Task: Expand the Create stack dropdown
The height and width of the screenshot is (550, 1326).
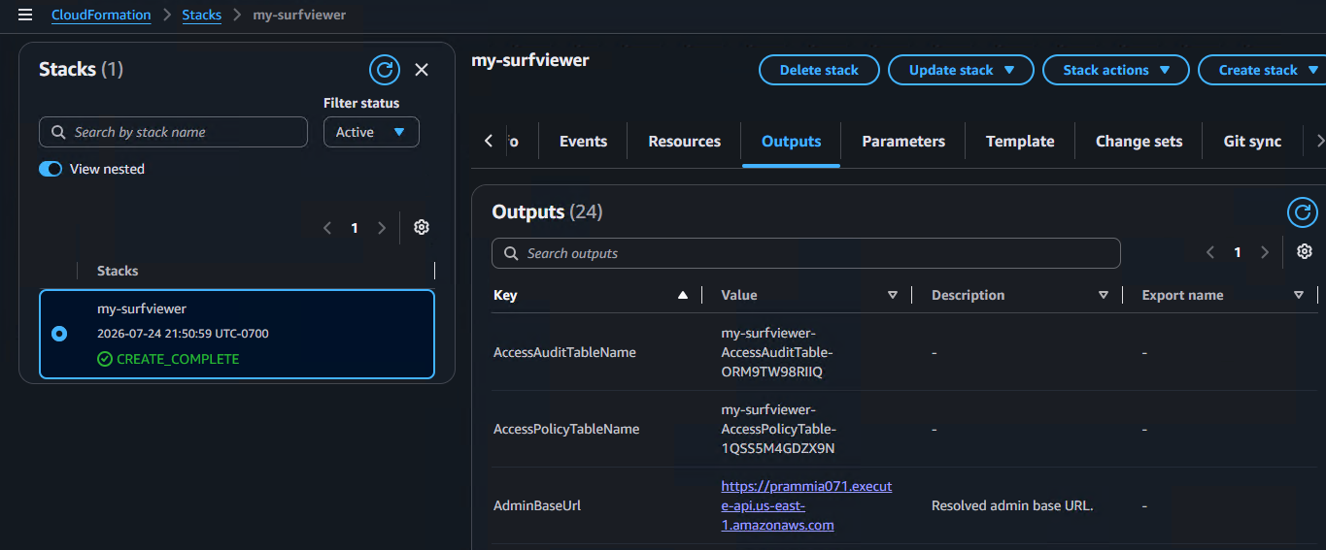Action: pyautogui.click(x=1263, y=70)
